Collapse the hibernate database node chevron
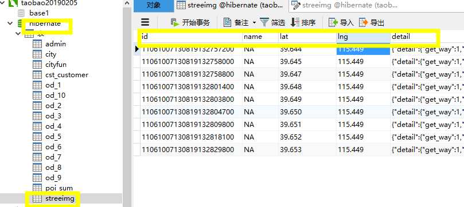Viewport: 464px width, 207px height. (10, 23)
